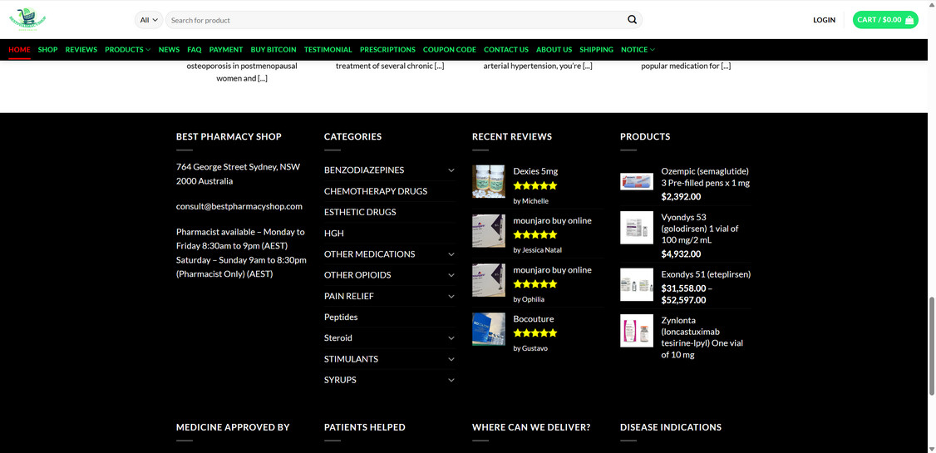
Task: Open the Steroid category link
Action: tap(337, 337)
